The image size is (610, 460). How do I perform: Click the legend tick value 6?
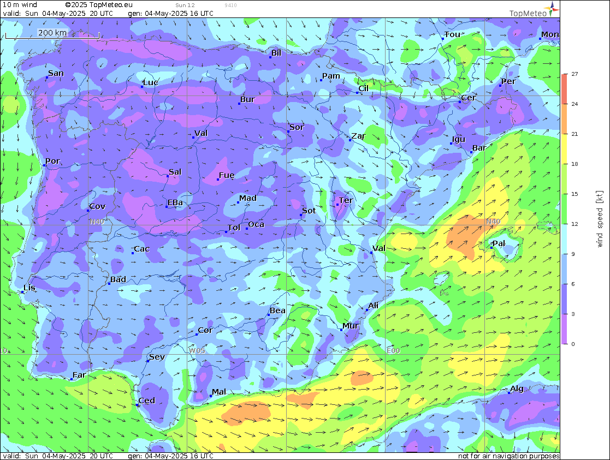(573, 284)
